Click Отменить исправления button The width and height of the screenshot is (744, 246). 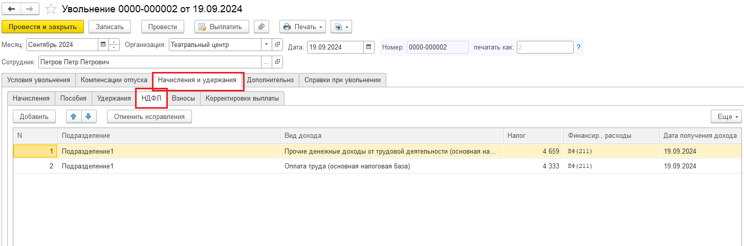click(149, 117)
